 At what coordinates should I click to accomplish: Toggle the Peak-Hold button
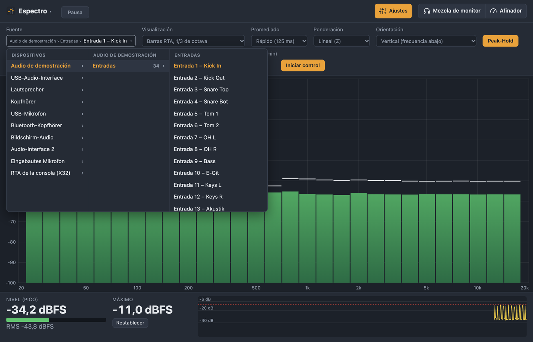(x=500, y=41)
